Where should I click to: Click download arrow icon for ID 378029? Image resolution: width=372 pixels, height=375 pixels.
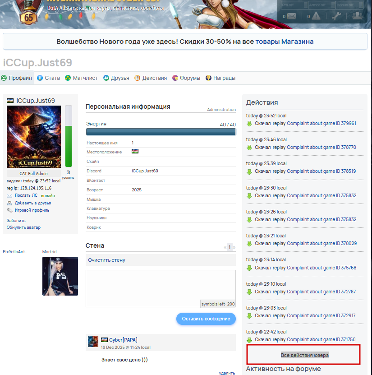[x=249, y=244]
